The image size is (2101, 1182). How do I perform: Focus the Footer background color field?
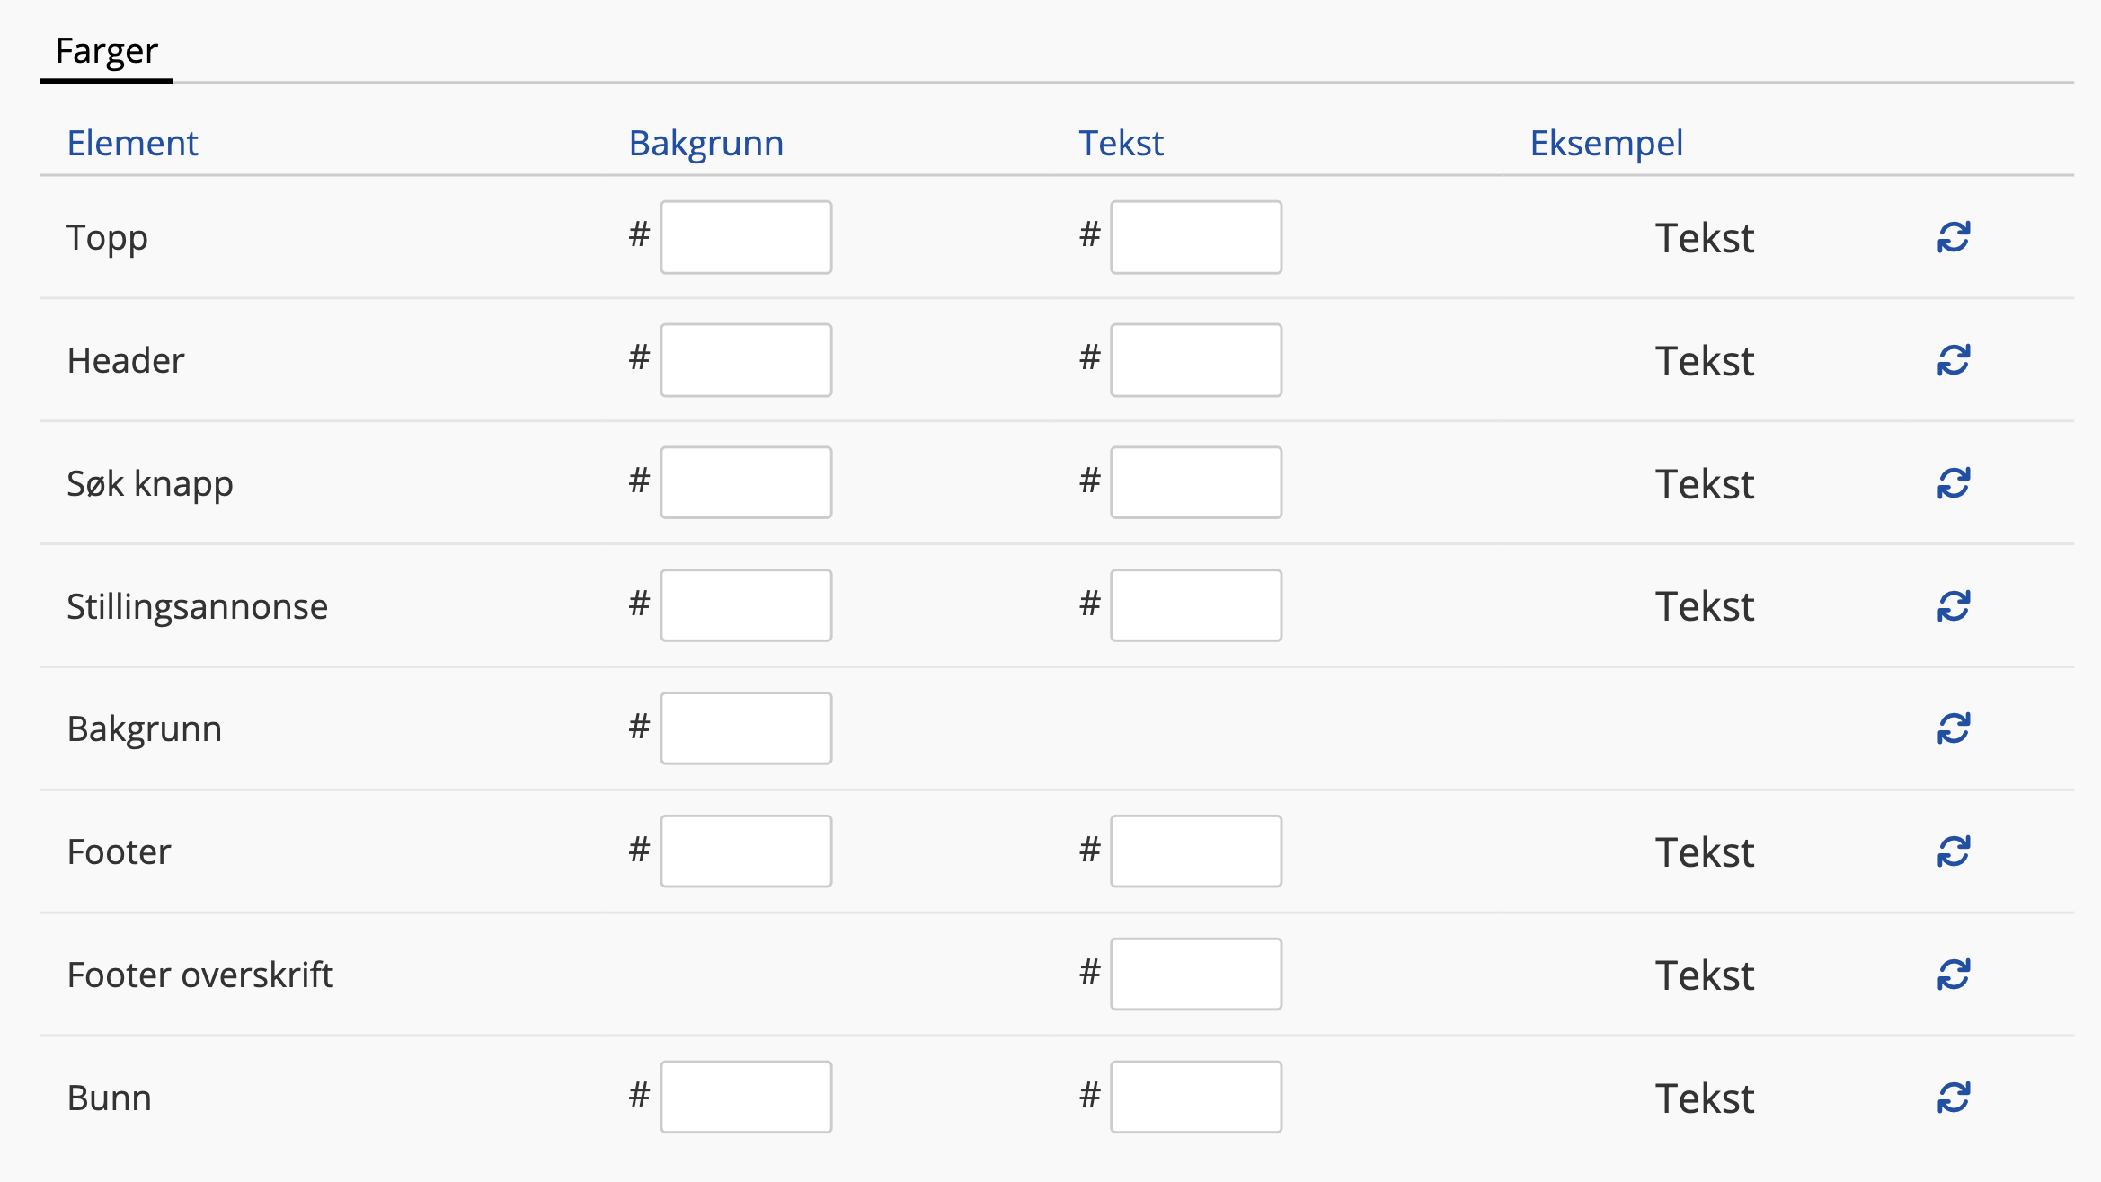(x=746, y=851)
